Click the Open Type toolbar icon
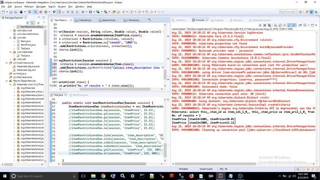The image size is (320, 180). [x=114, y=12]
